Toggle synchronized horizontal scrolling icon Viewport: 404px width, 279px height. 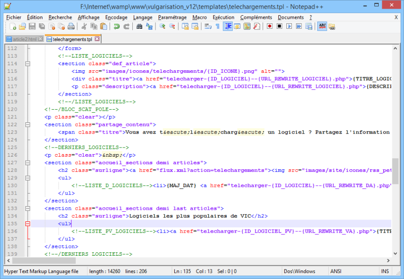point(195,26)
